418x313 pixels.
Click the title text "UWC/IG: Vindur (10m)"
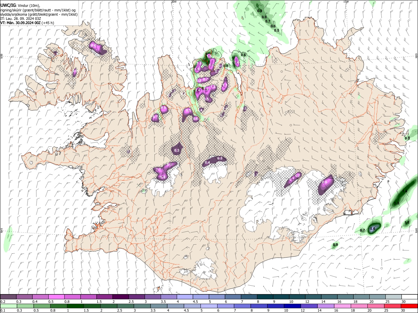tap(20, 5)
